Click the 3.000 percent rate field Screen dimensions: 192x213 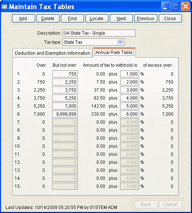130,90
